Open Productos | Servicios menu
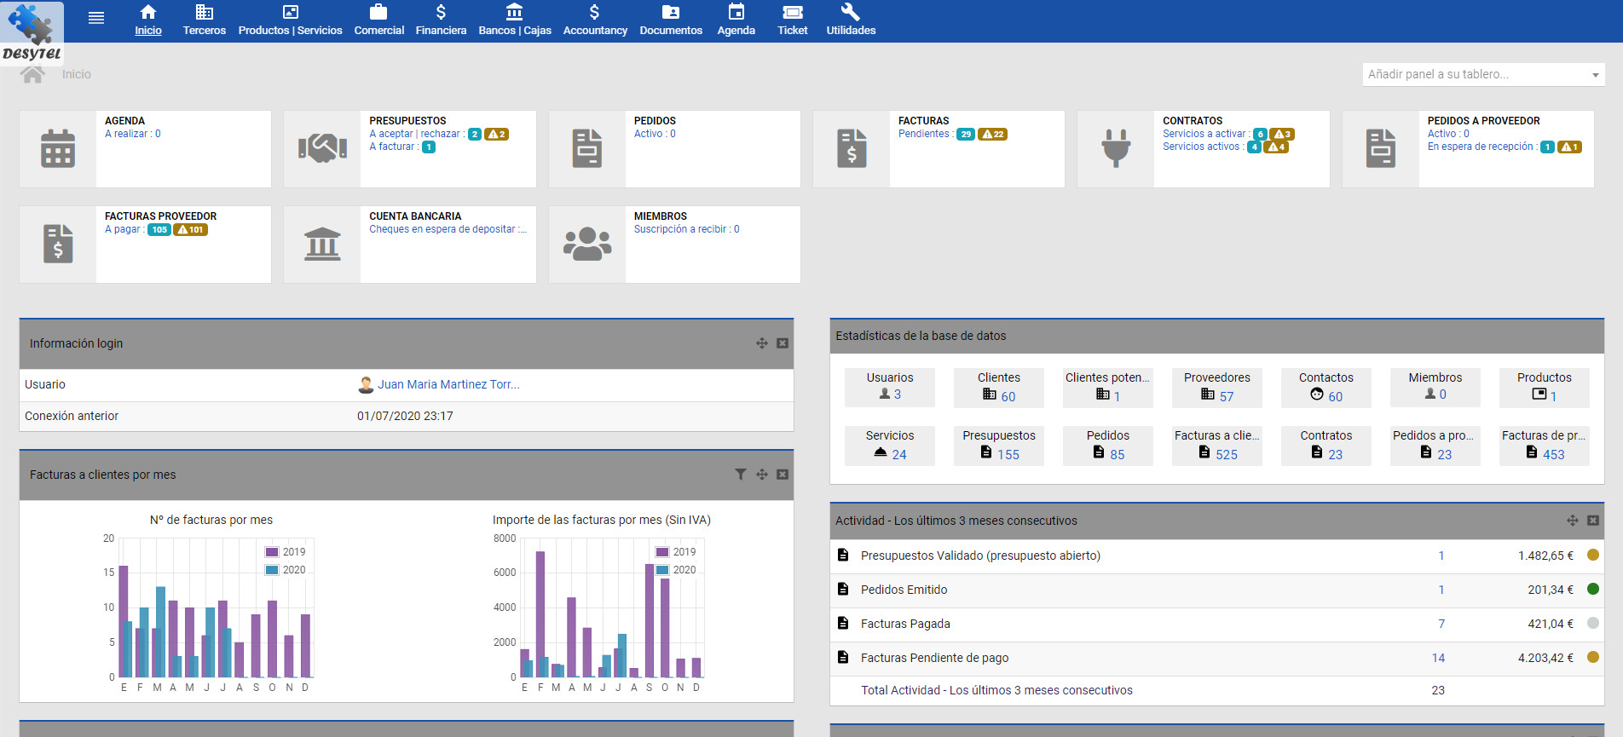The image size is (1623, 737). [x=291, y=20]
